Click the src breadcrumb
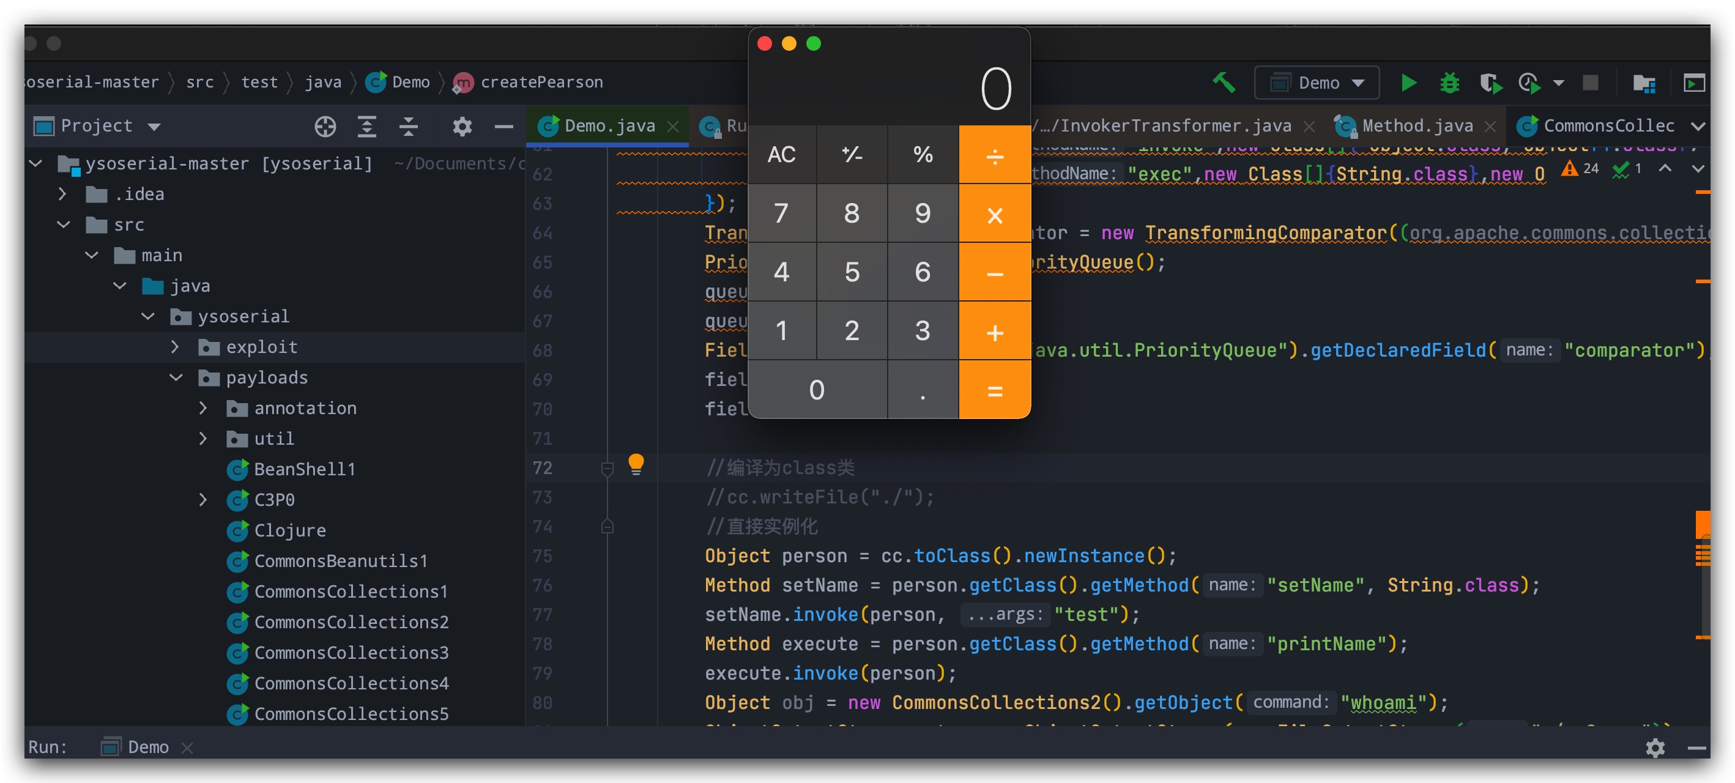Screen dimensions: 1735x783 point(200,82)
